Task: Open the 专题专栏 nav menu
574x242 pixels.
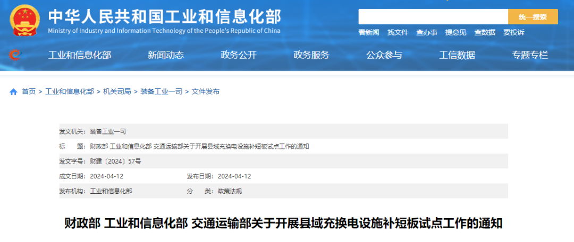Action: tap(530, 55)
